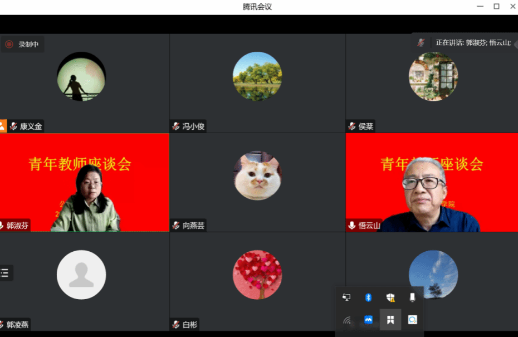Open the list panel on left edge
The height and width of the screenshot is (337, 518).
click(5, 272)
